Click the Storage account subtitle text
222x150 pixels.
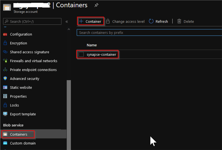[x=26, y=12]
